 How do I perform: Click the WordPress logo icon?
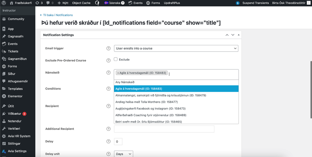(4, 3)
